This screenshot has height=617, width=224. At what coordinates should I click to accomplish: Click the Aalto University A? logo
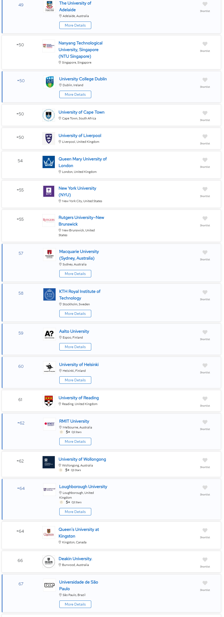point(49,334)
